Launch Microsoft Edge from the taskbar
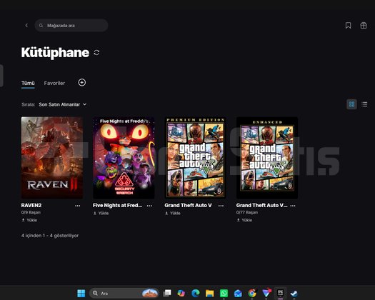 [196, 293]
